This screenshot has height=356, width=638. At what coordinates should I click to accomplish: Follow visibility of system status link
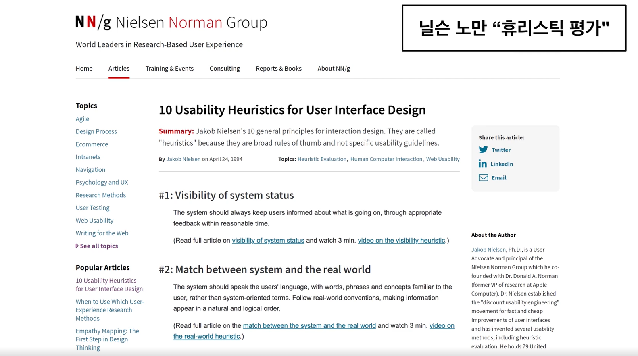268,240
